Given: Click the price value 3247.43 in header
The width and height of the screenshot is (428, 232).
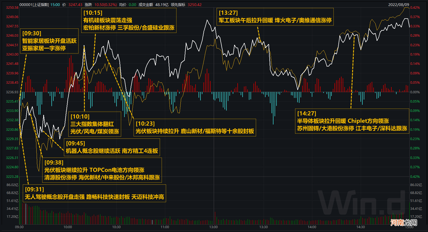Looking at the screenshot, I should (x=75, y=5).
